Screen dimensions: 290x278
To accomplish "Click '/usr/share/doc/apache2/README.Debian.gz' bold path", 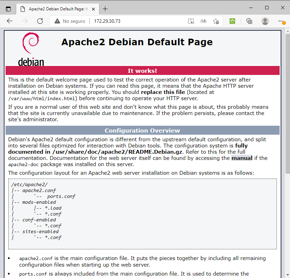I will [117, 152].
